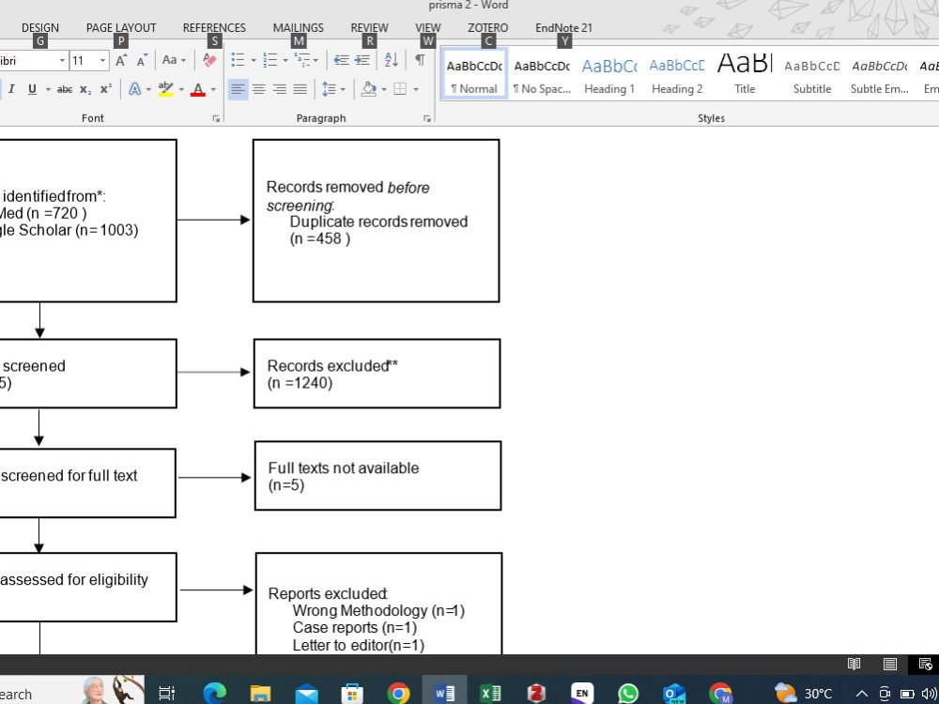Expand font color dropdown arrow
Viewport: 939px width, 704px height.
(x=213, y=90)
